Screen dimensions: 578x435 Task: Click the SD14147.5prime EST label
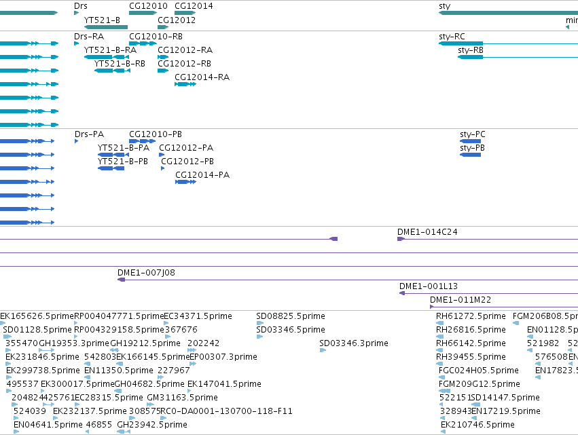(x=505, y=398)
